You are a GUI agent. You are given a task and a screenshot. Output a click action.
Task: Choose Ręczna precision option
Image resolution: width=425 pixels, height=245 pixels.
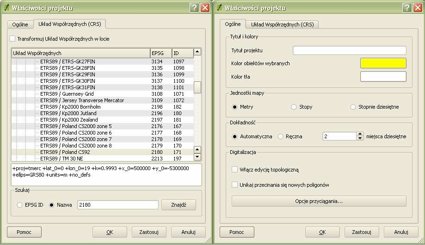coord(280,136)
